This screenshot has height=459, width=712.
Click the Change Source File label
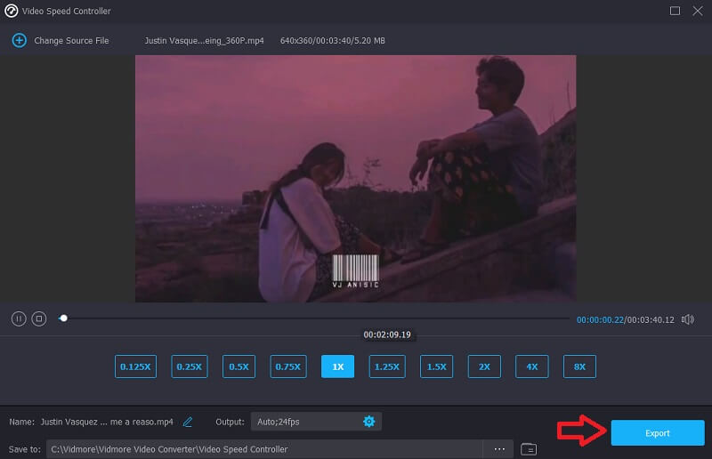tap(71, 41)
